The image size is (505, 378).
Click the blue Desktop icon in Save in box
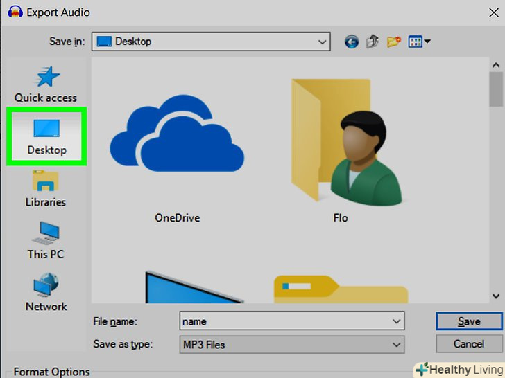(x=104, y=42)
